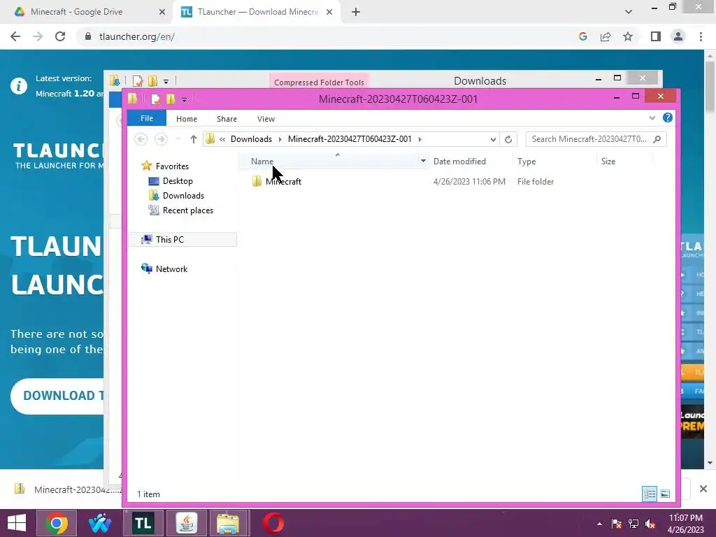Open address bar history dropdown

pos(493,139)
